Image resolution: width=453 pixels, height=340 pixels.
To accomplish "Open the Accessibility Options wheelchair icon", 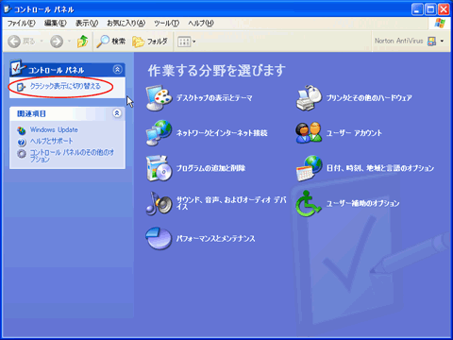I will pyautogui.click(x=309, y=203).
